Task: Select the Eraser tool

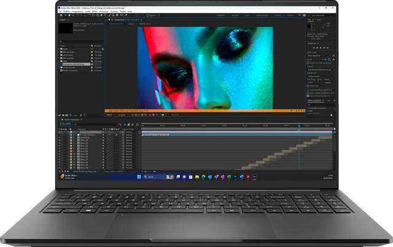Action: pos(117,15)
